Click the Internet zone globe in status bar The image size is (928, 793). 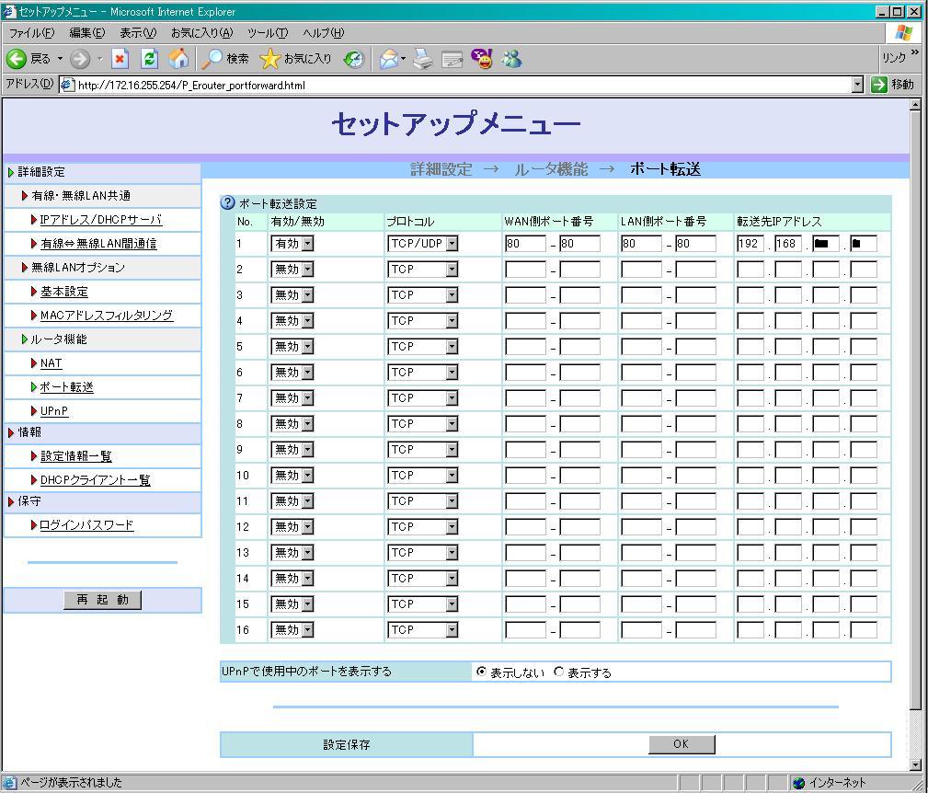coord(799,782)
